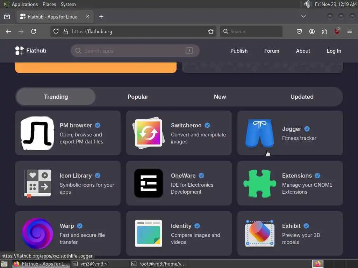Click the Exhibit title text
The width and height of the screenshot is (358, 268).
[x=291, y=226]
